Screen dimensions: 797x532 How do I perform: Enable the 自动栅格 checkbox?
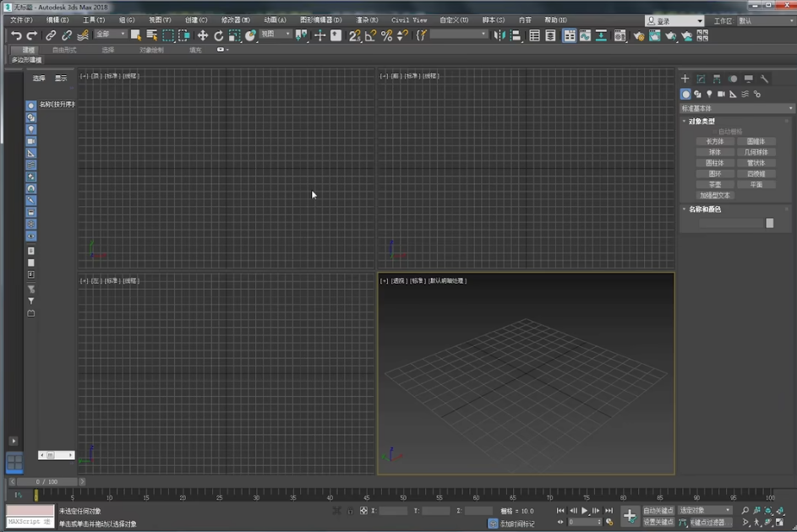pos(713,132)
